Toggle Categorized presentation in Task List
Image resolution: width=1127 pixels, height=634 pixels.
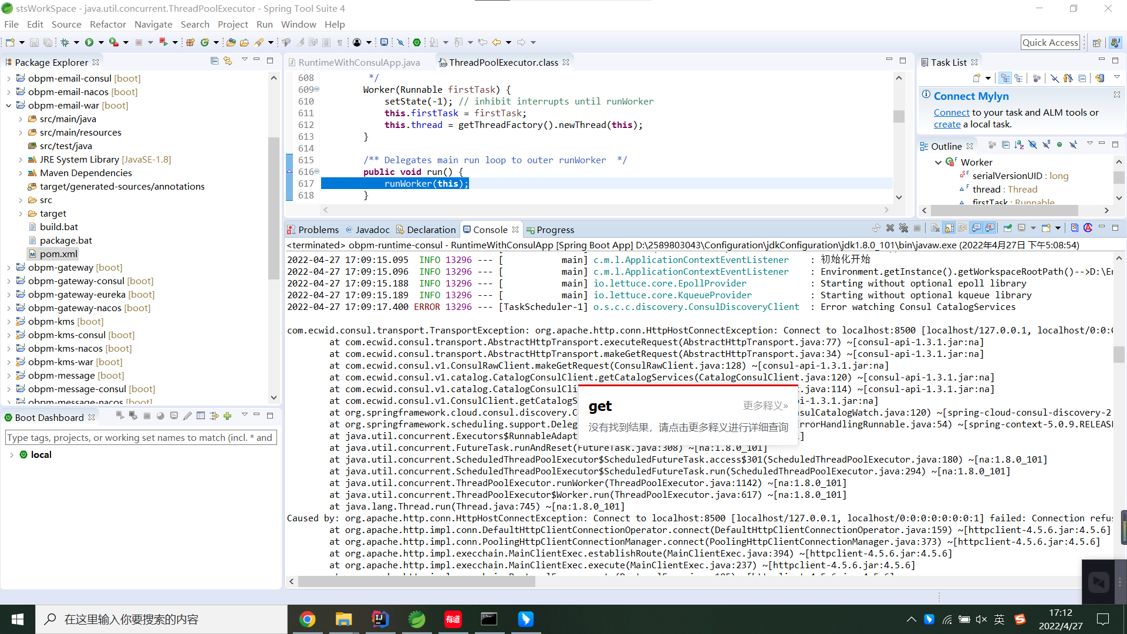point(1005,78)
